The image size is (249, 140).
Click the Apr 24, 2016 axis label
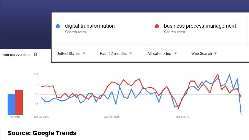[41, 117]
